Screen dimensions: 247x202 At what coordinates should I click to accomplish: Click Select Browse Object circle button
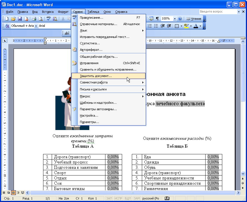243,183
